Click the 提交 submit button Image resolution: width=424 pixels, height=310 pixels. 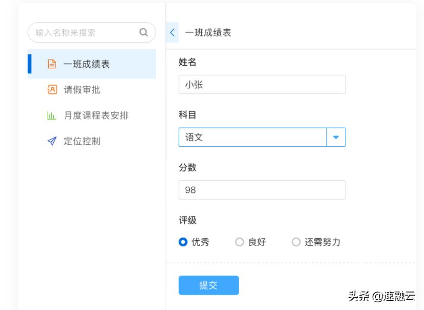click(x=208, y=286)
